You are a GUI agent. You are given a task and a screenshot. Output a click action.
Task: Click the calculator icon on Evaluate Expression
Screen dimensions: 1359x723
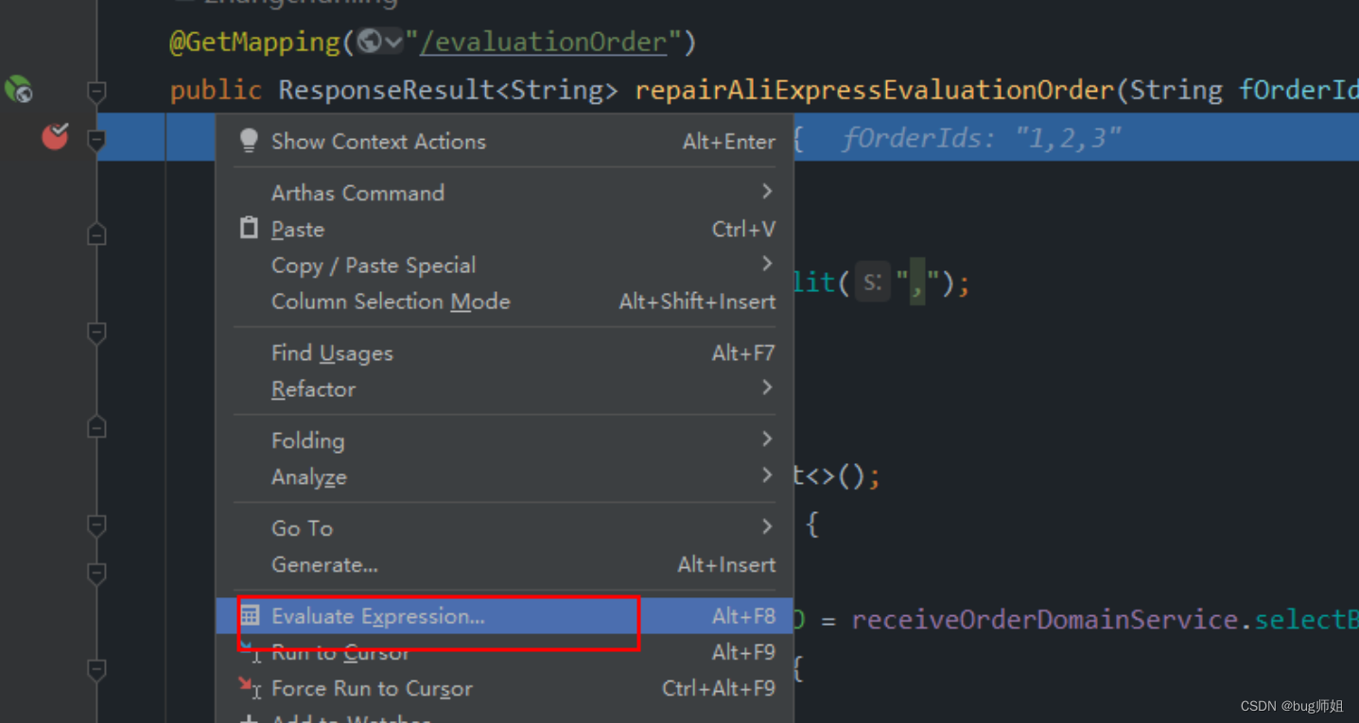tap(250, 614)
